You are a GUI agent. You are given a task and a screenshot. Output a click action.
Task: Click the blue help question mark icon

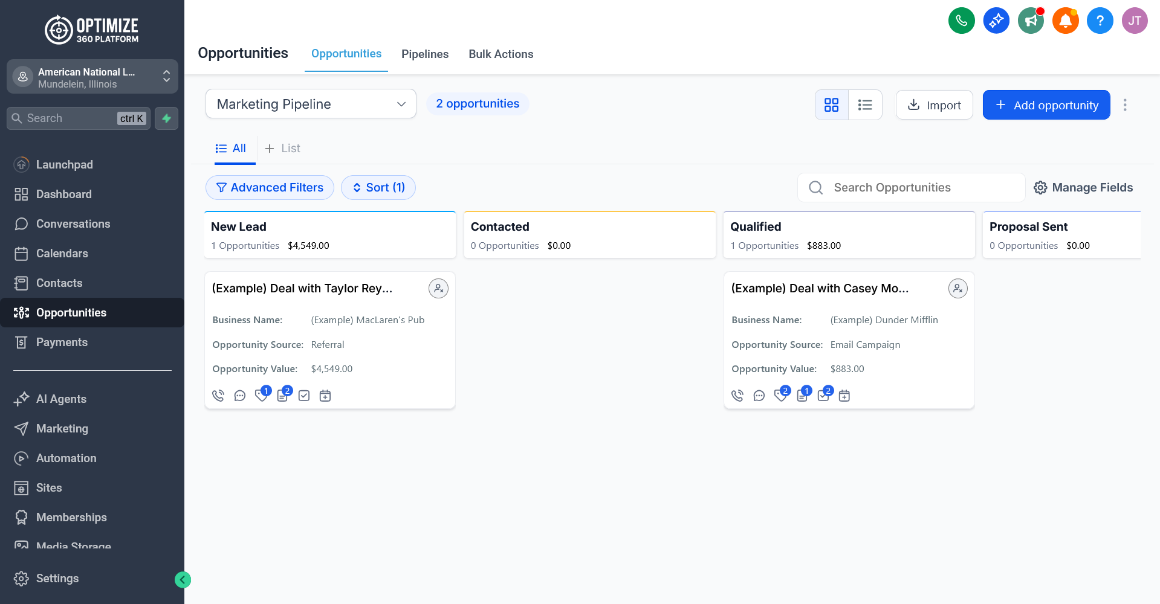[x=1100, y=21]
